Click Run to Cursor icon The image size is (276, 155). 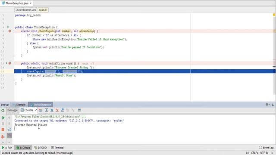point(73,110)
